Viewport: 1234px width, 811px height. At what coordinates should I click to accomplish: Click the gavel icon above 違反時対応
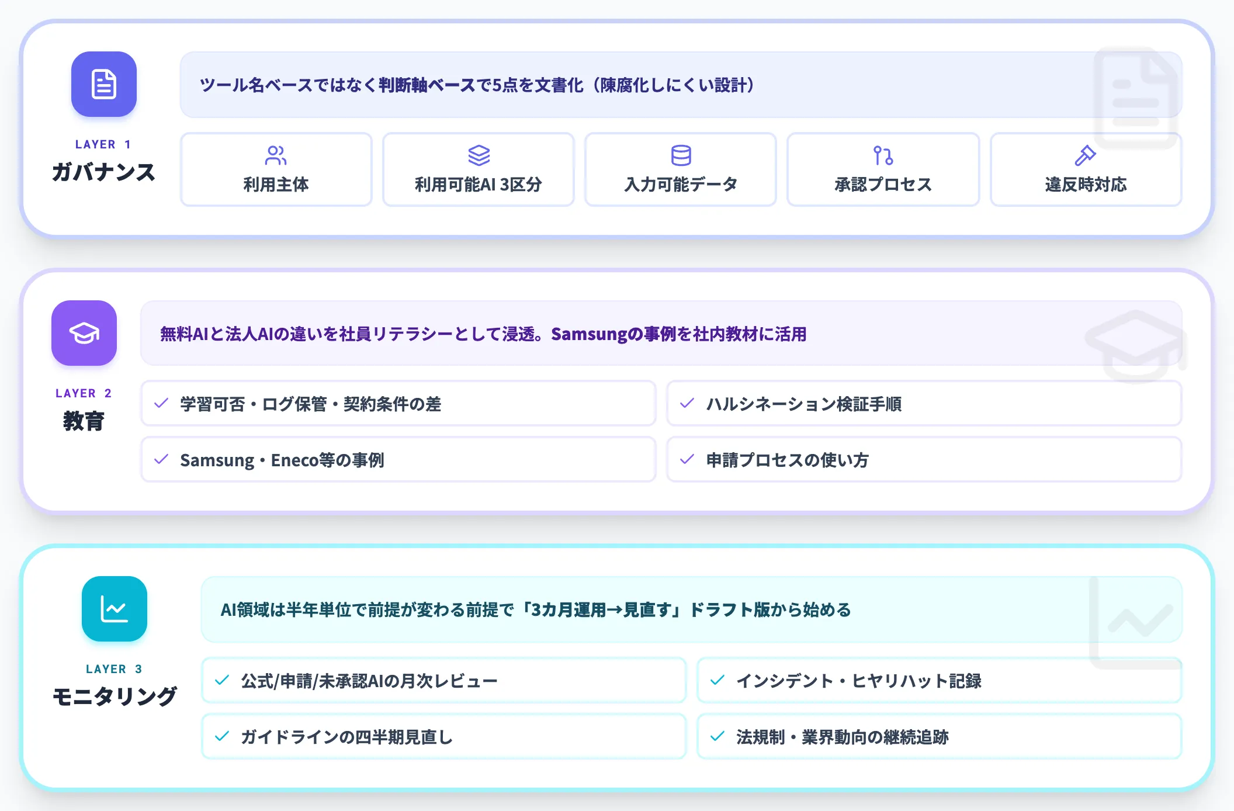click(1086, 155)
